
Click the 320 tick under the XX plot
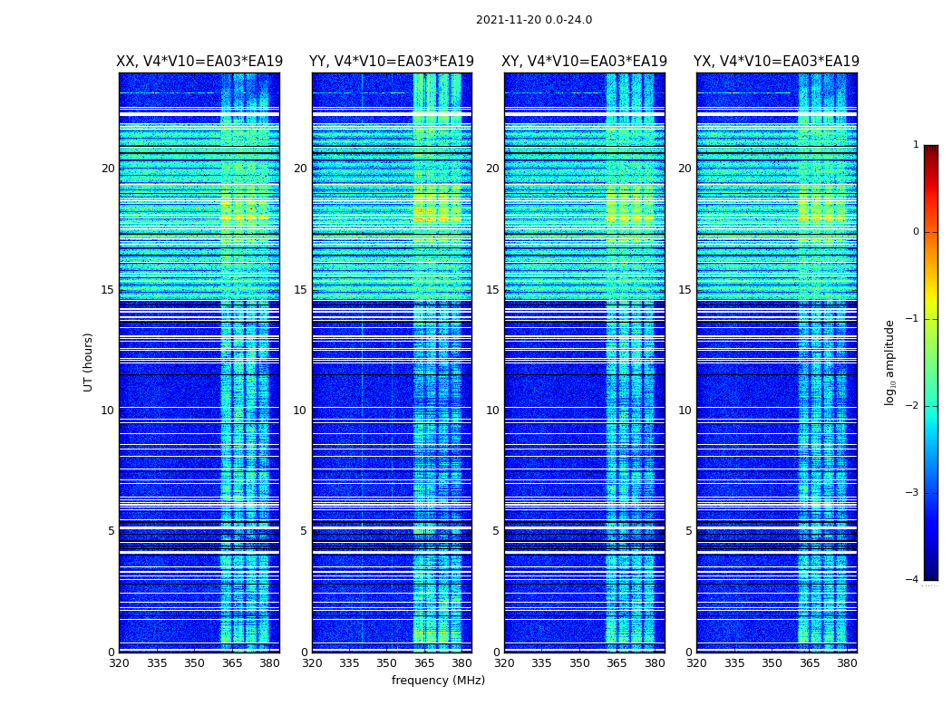(119, 663)
